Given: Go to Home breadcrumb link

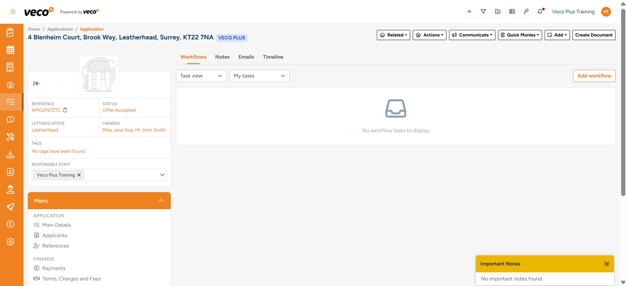Looking at the screenshot, I should coord(34,29).
